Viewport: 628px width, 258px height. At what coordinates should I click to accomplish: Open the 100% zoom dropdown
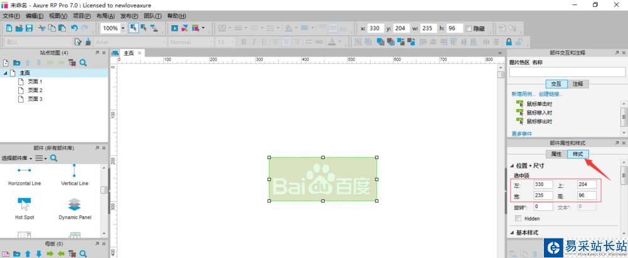point(122,28)
